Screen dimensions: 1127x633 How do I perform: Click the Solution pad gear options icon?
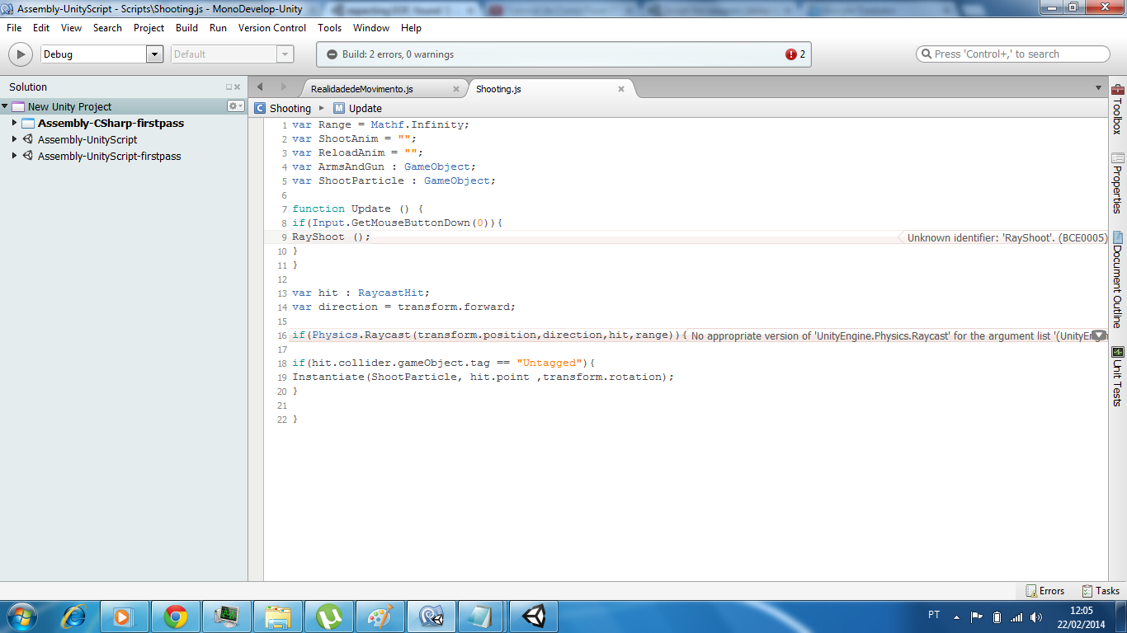235,106
